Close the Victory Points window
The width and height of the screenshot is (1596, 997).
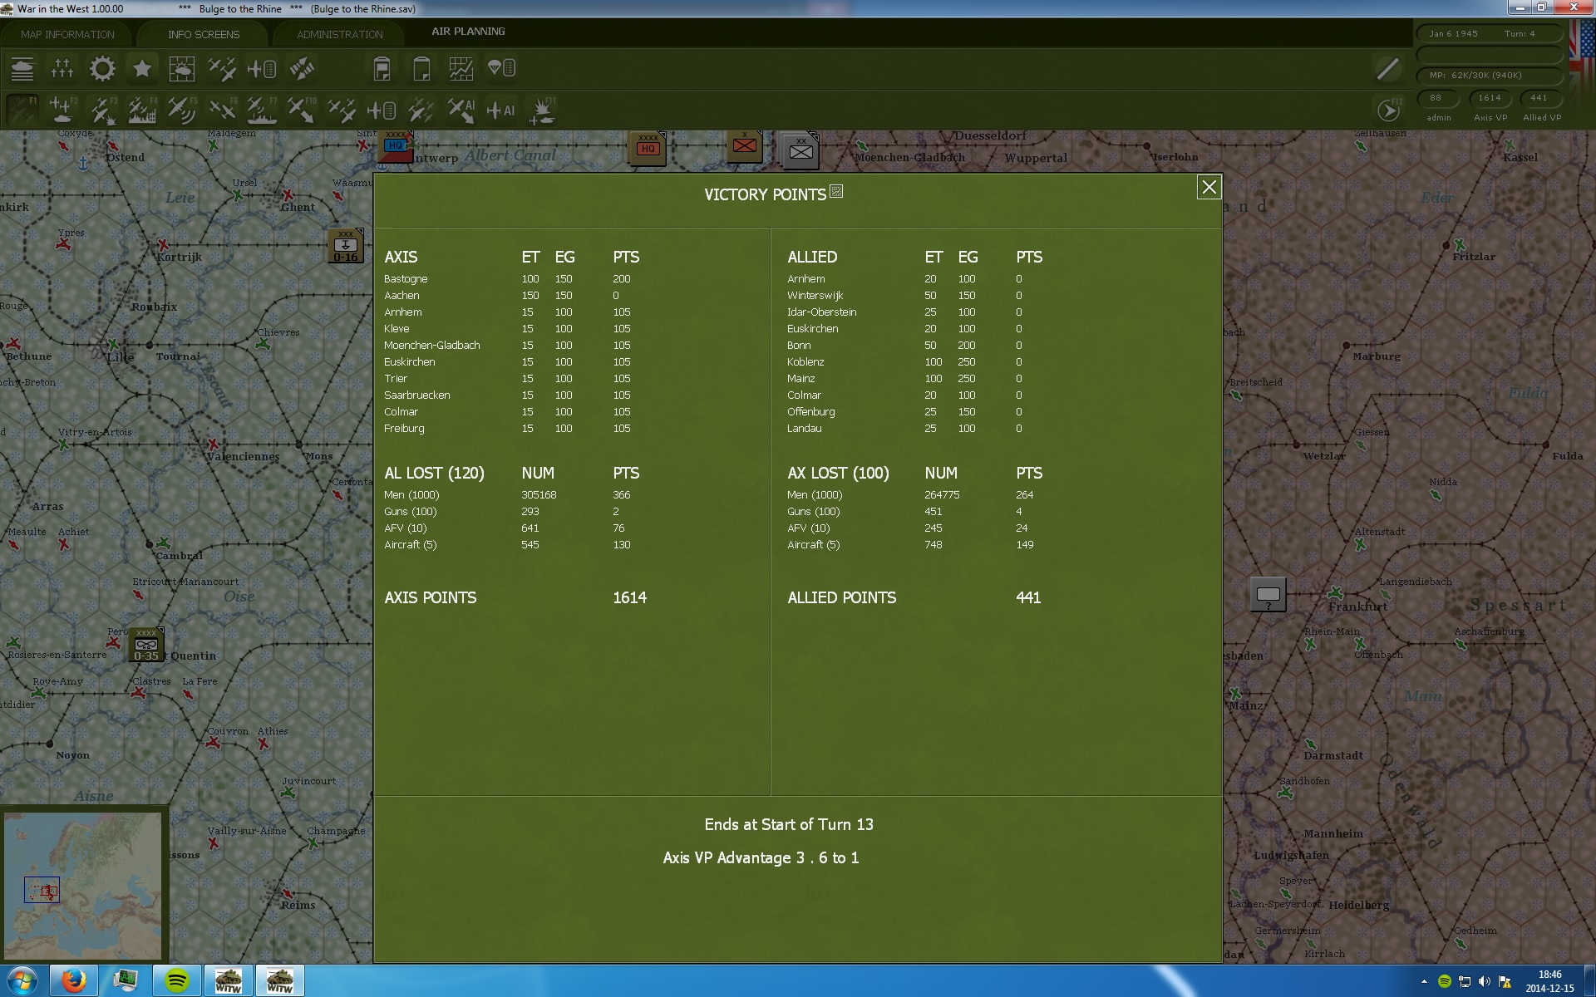point(1209,187)
